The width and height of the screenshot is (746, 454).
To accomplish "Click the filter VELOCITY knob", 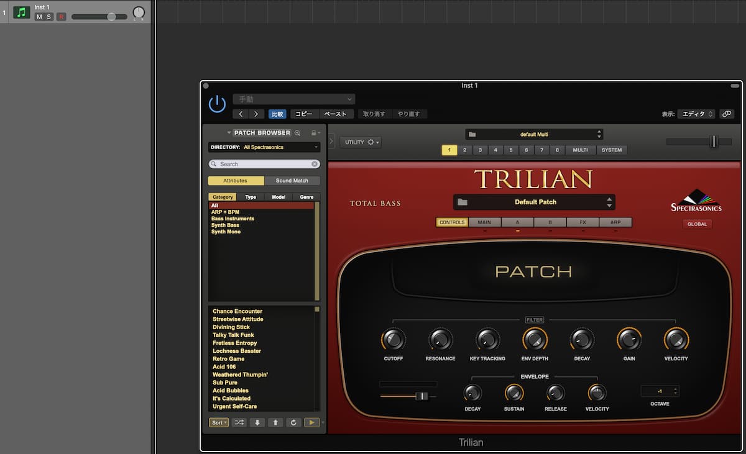I will [676, 339].
